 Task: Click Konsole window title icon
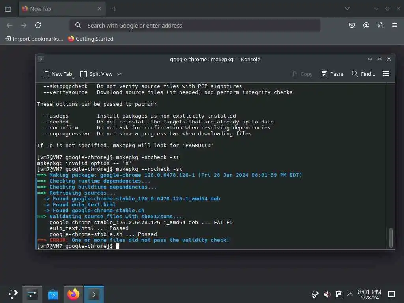[x=41, y=59]
